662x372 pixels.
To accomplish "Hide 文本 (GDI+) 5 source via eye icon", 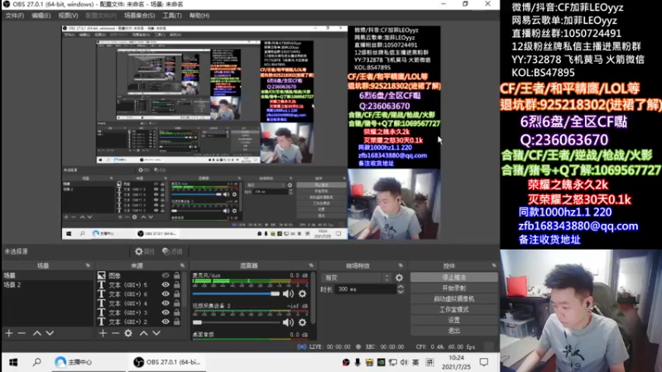I will (x=165, y=284).
